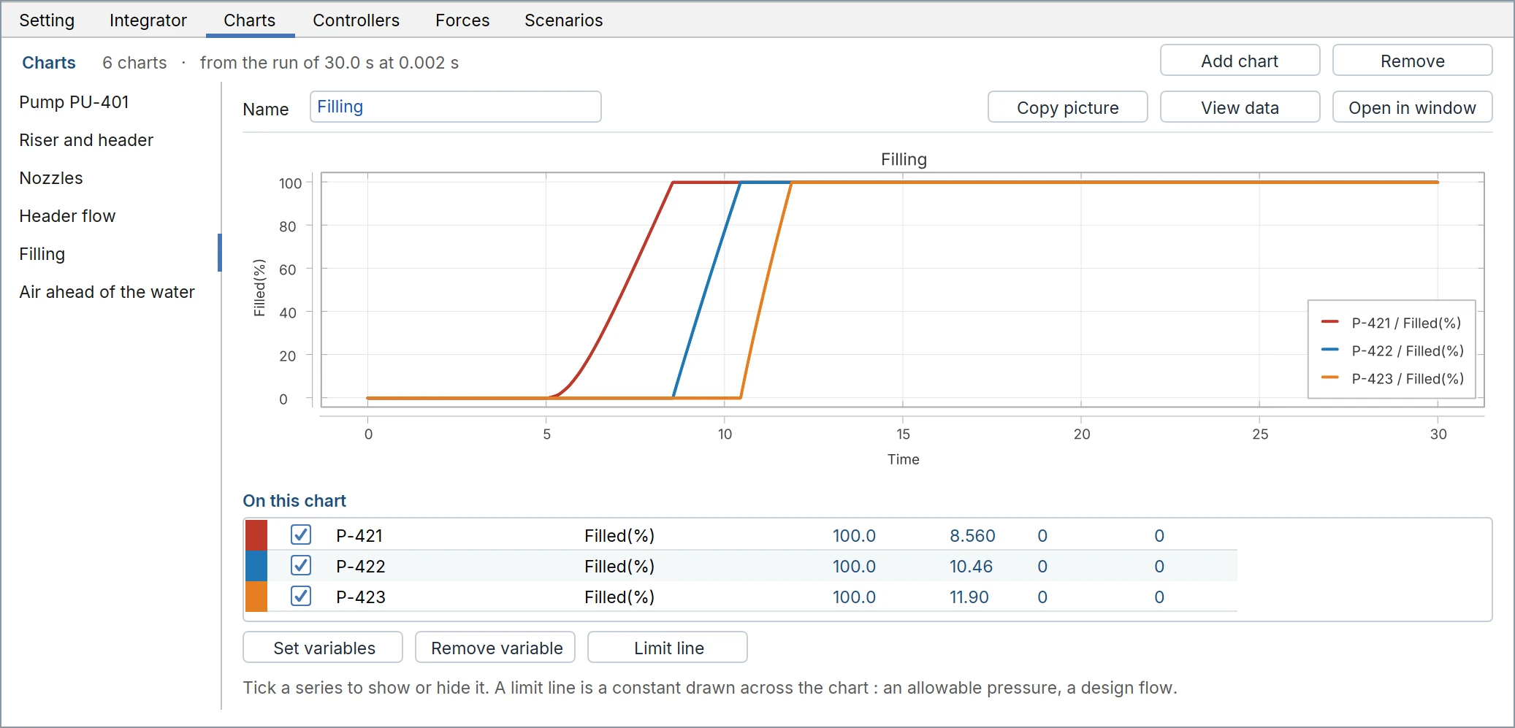Select Air ahead of the water chart
This screenshot has width=1515, height=728.
[107, 292]
